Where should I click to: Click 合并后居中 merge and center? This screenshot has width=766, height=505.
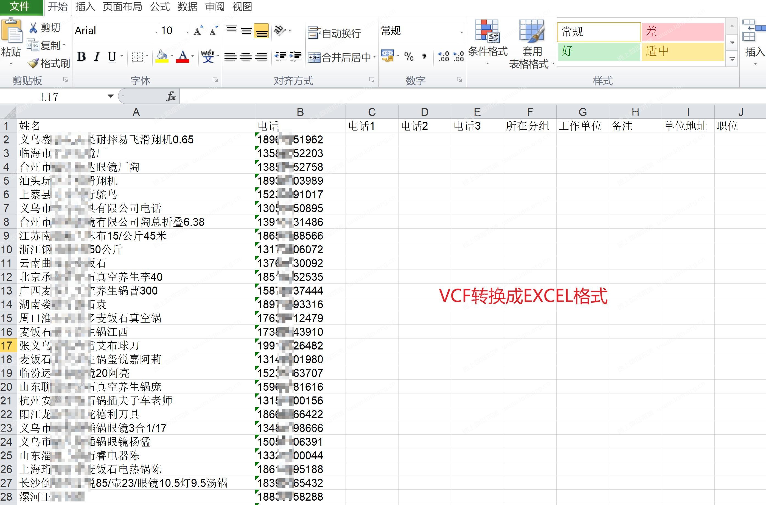(339, 57)
